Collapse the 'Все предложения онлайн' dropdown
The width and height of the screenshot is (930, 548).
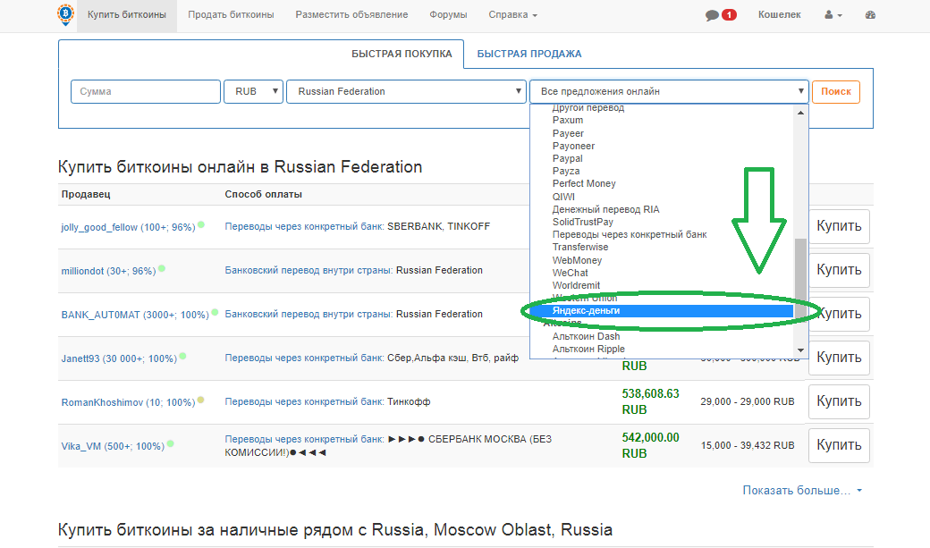[669, 91]
